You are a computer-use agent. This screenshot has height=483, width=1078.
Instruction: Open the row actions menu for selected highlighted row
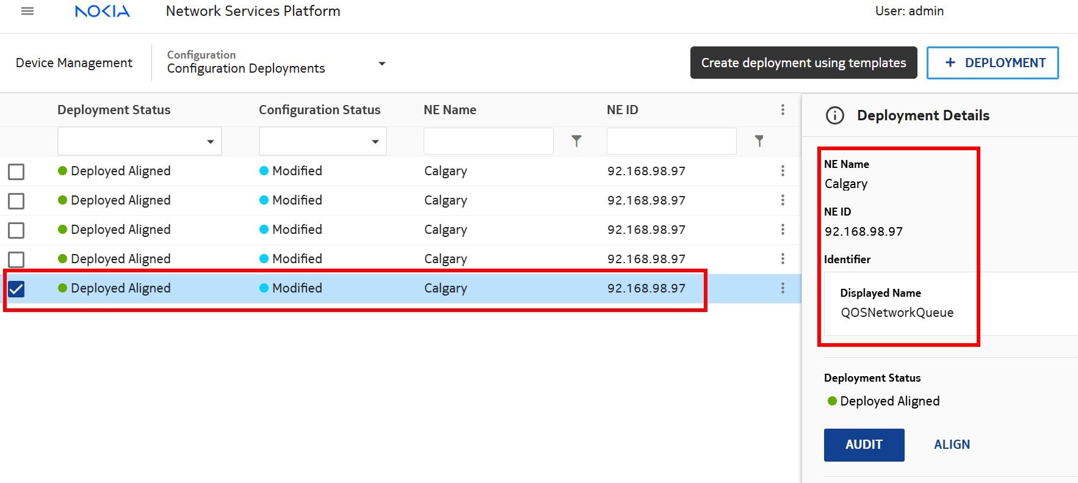pos(783,288)
